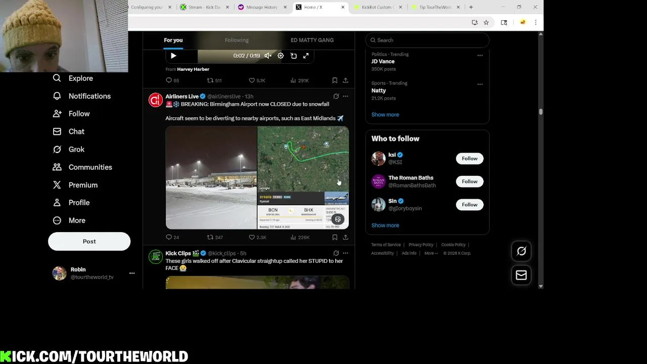Open Communities in sidebar
Screen dimensions: 647x364
pyautogui.click(x=82, y=167)
